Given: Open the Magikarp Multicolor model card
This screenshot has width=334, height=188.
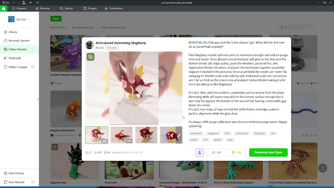Looking at the screenshot, I should [66, 114].
